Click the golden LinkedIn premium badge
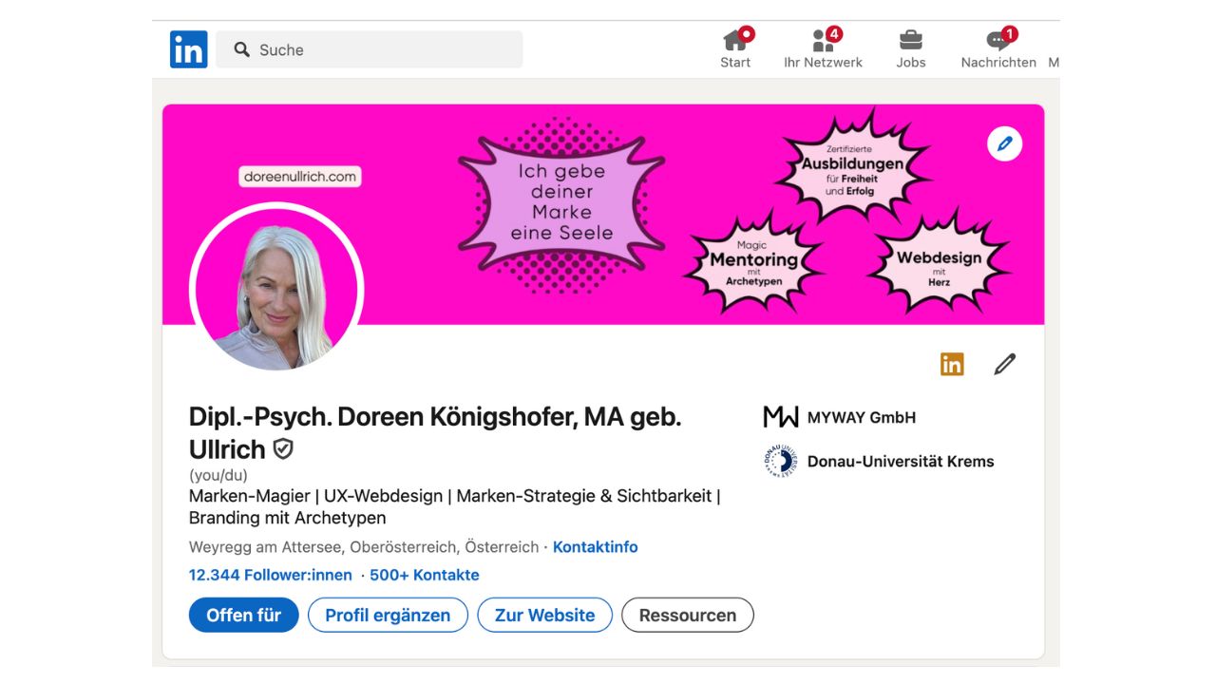Image resolution: width=1216 pixels, height=684 pixels. click(x=952, y=363)
